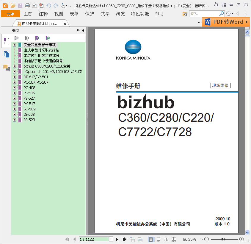Redo the last undone action
The width and height of the screenshot is (251, 244).
(56, 6)
